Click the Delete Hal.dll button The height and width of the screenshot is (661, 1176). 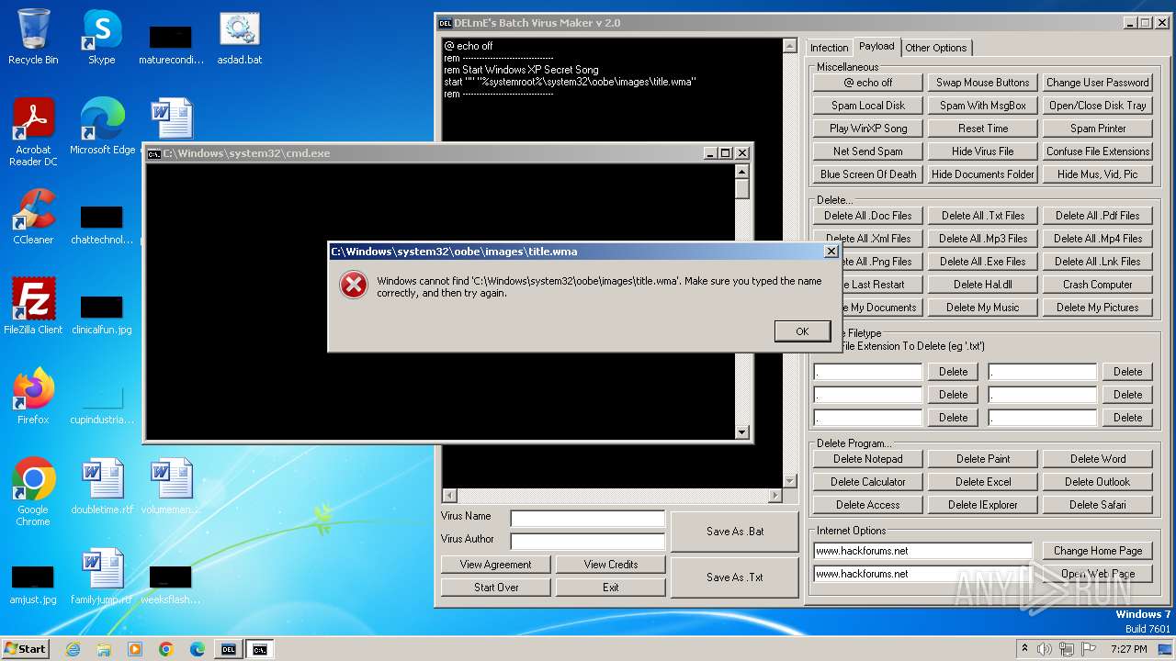point(983,285)
